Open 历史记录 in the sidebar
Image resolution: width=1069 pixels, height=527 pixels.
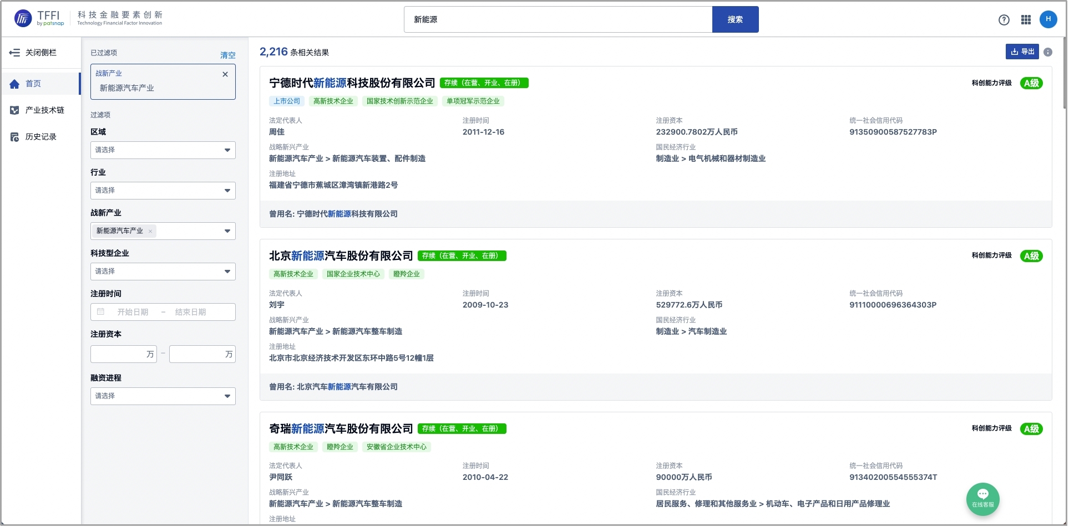point(41,137)
